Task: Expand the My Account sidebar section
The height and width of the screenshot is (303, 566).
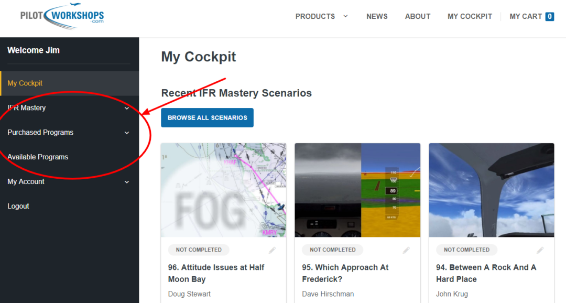Action: [126, 182]
